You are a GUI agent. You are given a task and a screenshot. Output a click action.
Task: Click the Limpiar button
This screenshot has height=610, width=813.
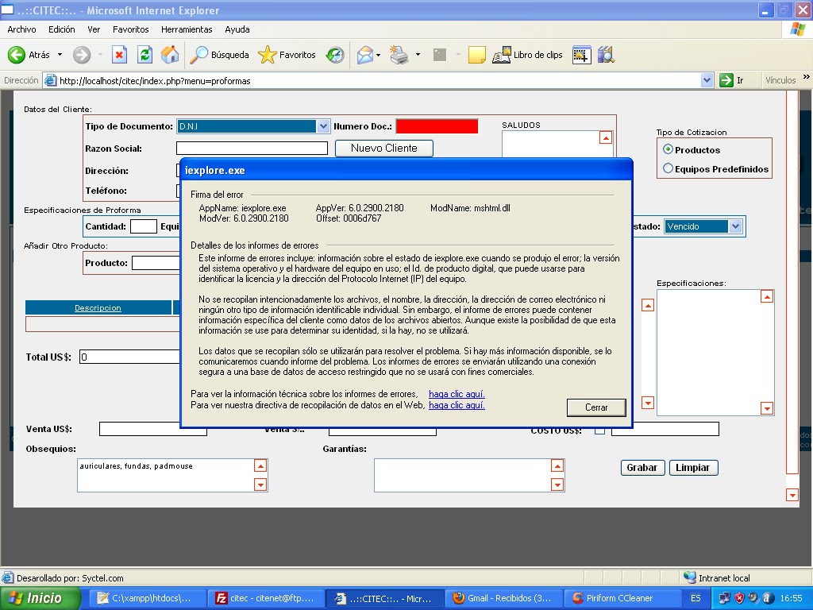693,467
